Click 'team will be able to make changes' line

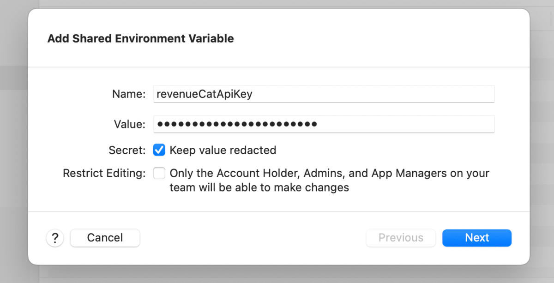click(259, 187)
